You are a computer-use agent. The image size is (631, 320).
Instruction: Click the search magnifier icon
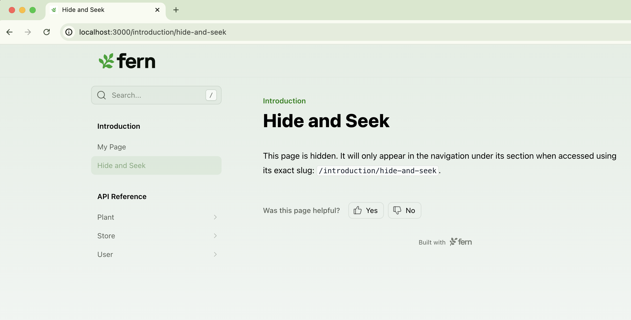coord(101,95)
